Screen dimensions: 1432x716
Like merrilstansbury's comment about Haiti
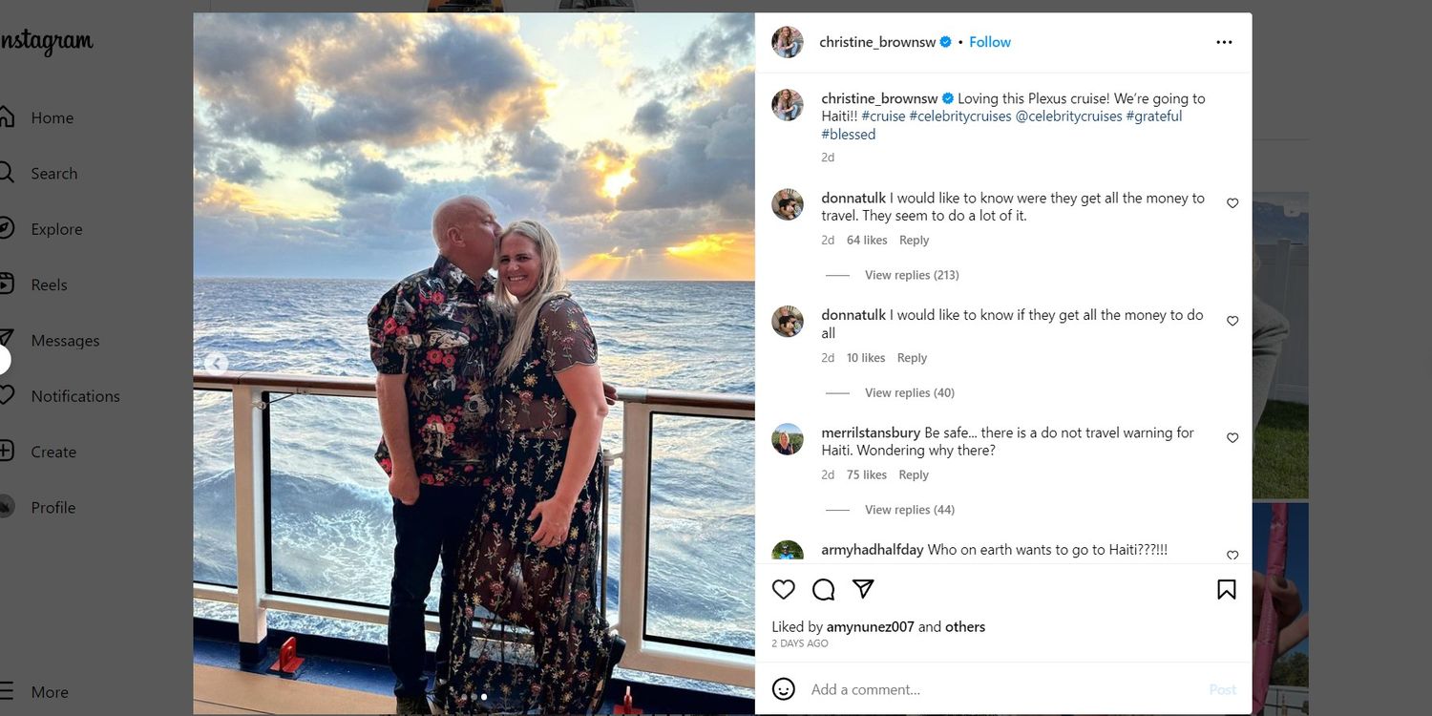[1232, 438]
